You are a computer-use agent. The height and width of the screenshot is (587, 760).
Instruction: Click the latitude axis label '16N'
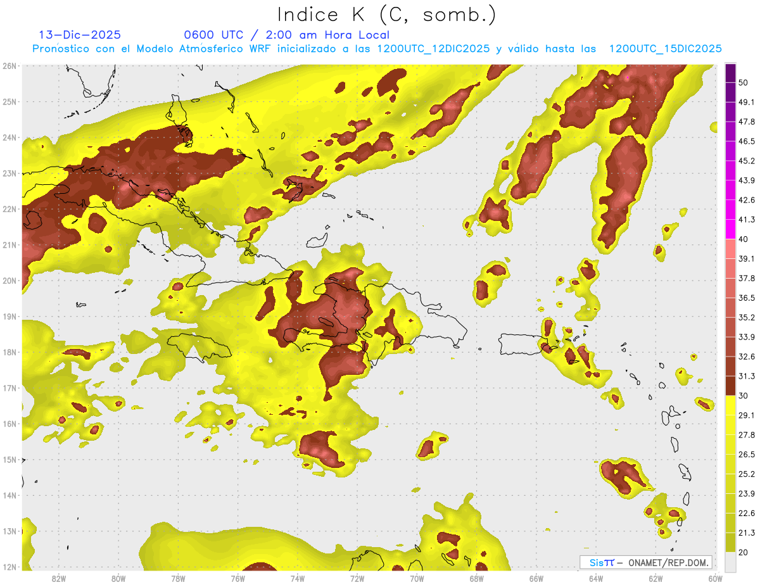click(9, 424)
